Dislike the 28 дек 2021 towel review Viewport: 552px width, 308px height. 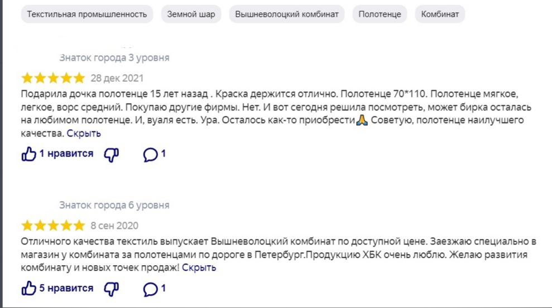click(x=112, y=154)
